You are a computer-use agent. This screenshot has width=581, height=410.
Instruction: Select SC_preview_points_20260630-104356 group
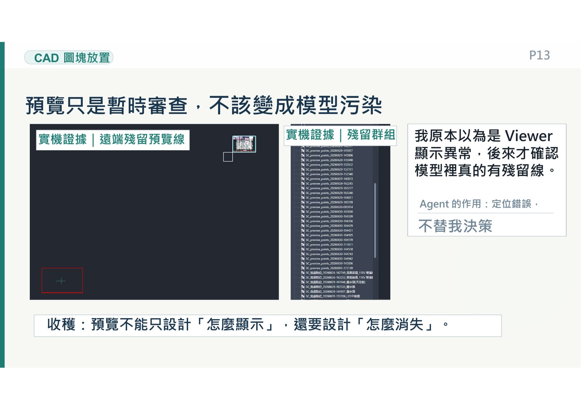click(x=329, y=221)
